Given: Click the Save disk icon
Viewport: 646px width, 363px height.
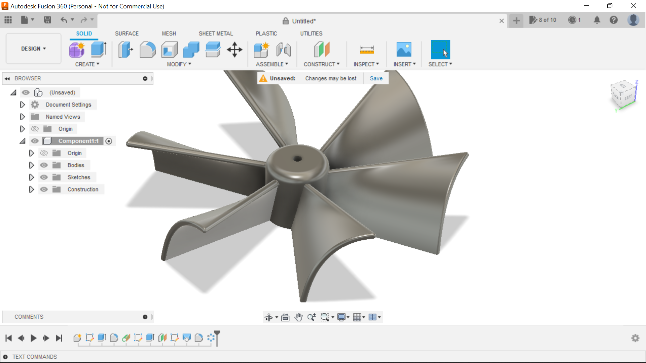Looking at the screenshot, I should point(47,20).
